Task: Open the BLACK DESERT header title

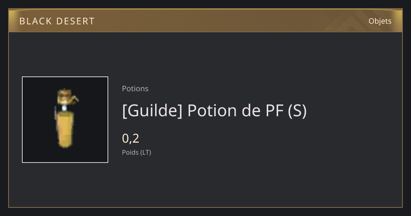Action: (57, 21)
